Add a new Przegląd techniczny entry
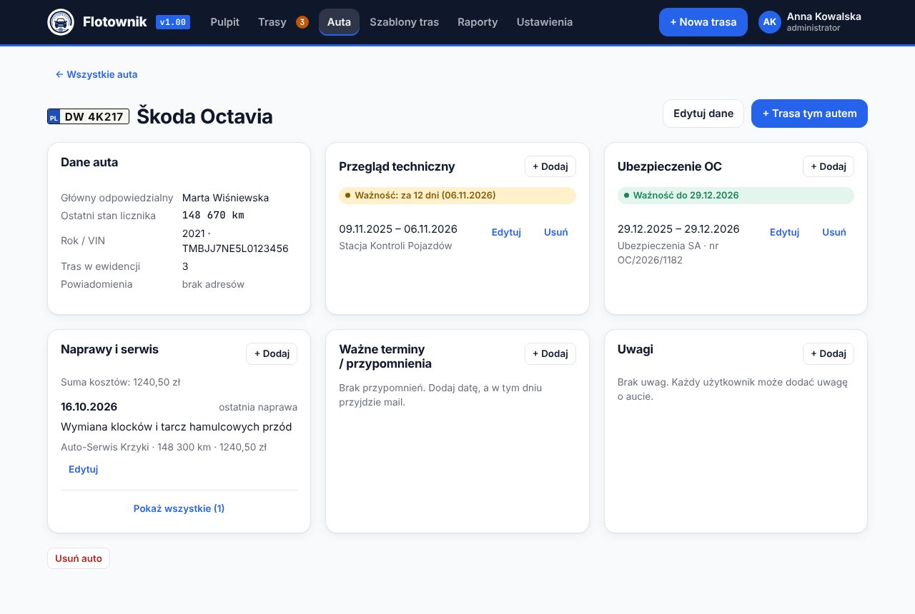This screenshot has width=915, height=614. 550,166
